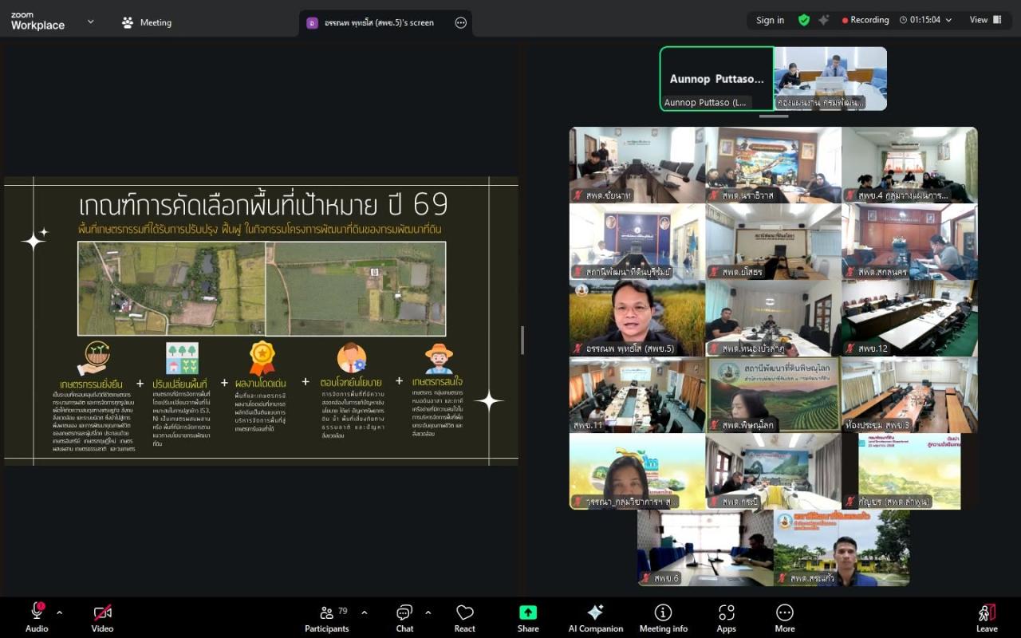1021x638 pixels.
Task: Expand audio options arrow next to Audio
Action: point(59,612)
